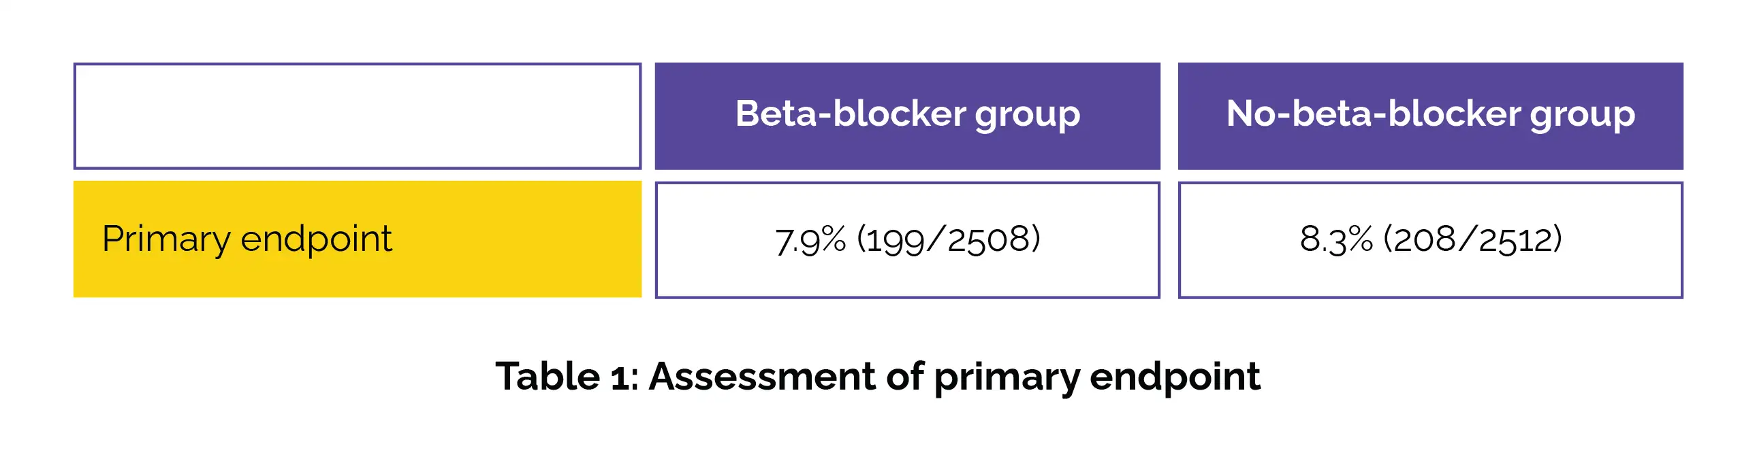The width and height of the screenshot is (1757, 461).
Task: Click the word "Primary" in the yellow cell
Action: (x=165, y=239)
